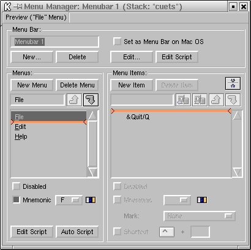This screenshot has width=251, height=250.
Task: Click the Menubar 1 name field
Action: click(54, 42)
